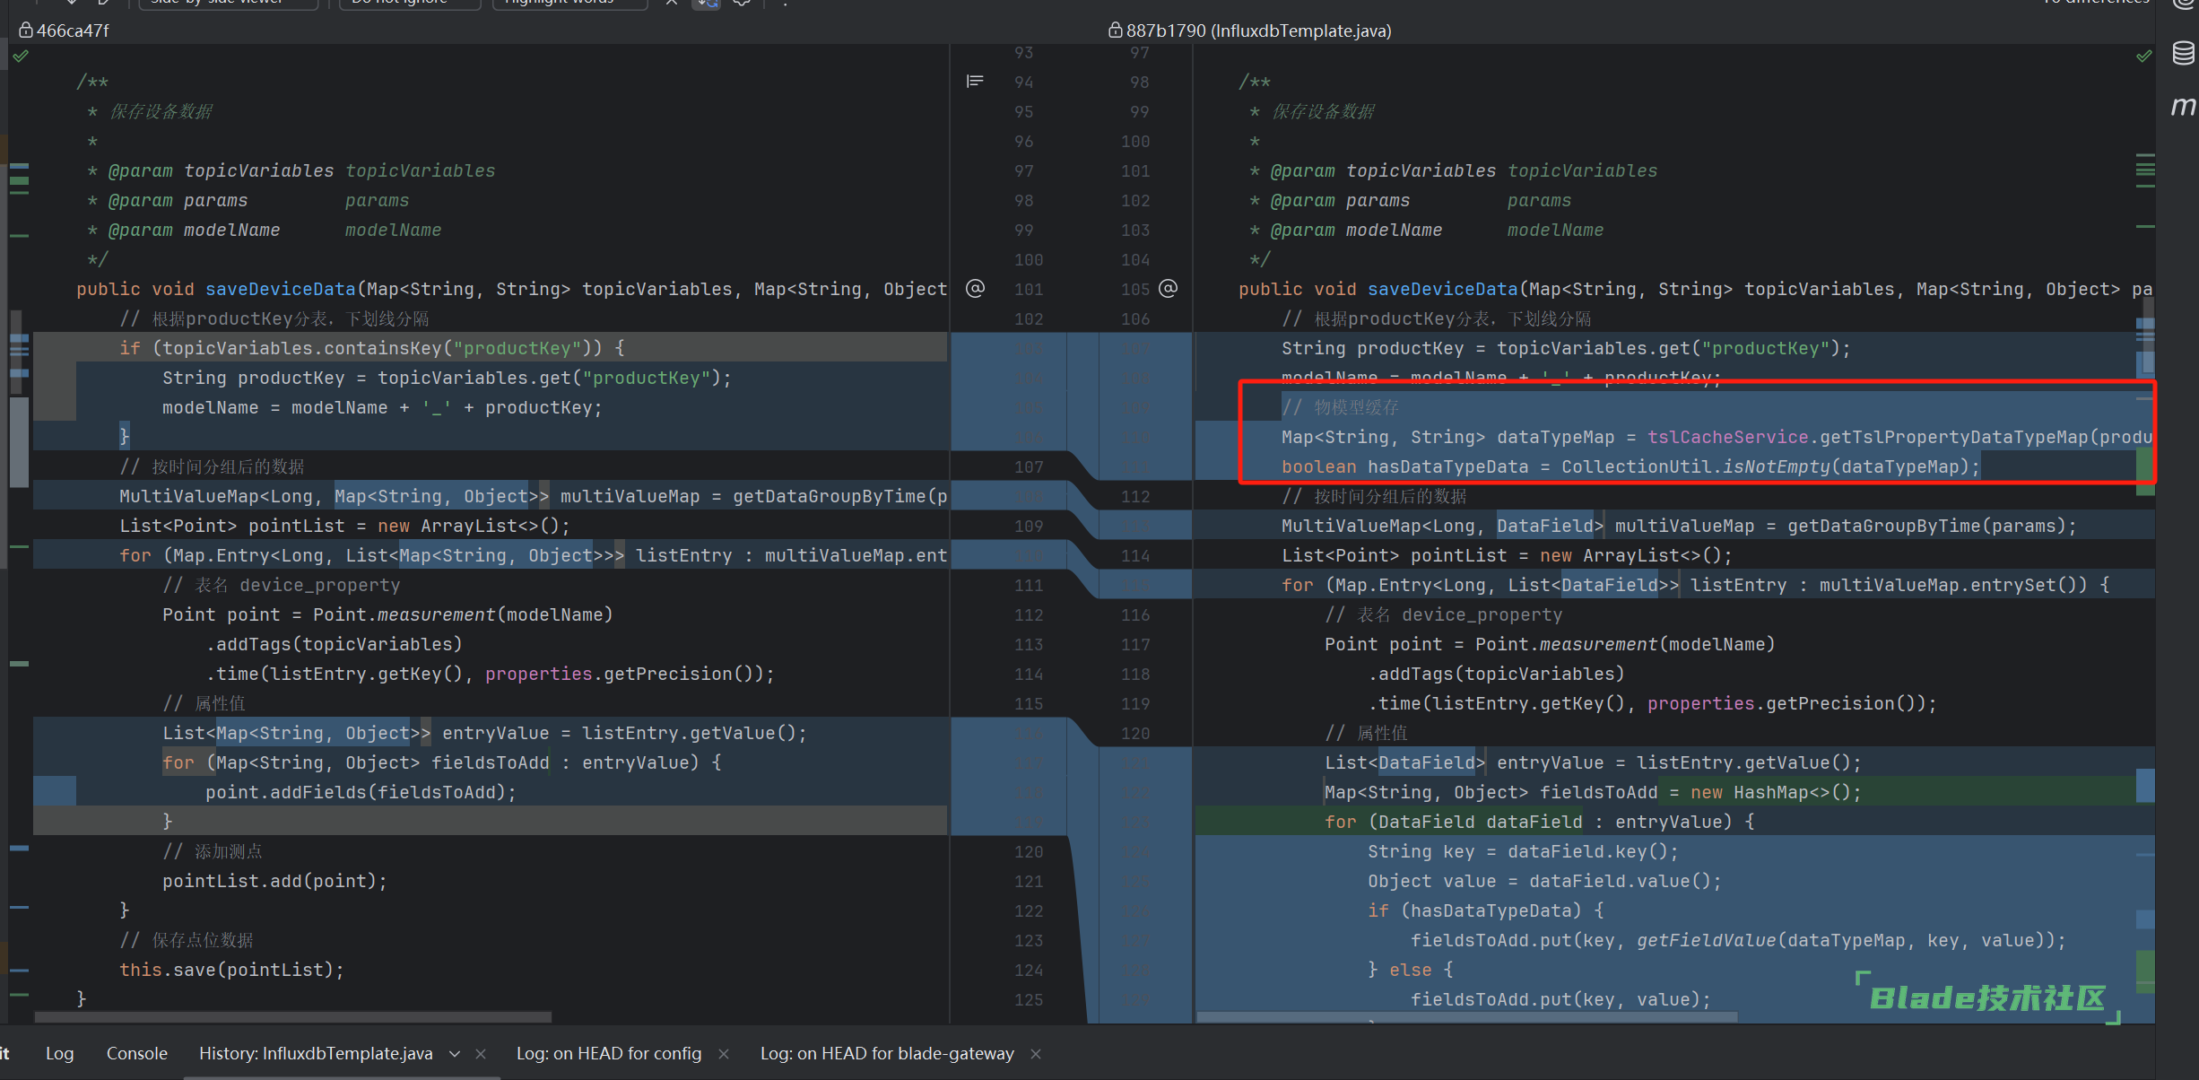This screenshot has width=2199, height=1080.
Task: Click new HashMap<>() in the right pane
Action: [x=1769, y=792]
